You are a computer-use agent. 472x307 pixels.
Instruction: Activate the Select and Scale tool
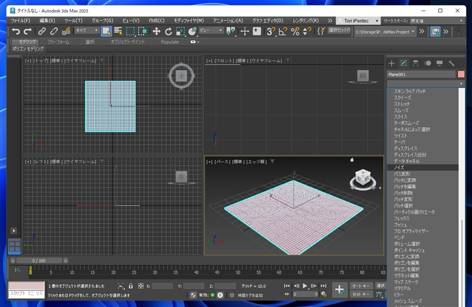[181, 31]
